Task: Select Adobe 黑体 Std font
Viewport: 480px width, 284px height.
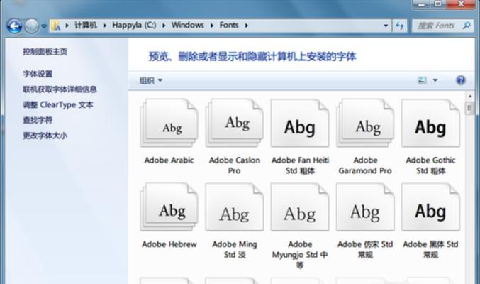Action: pyautogui.click(x=430, y=221)
